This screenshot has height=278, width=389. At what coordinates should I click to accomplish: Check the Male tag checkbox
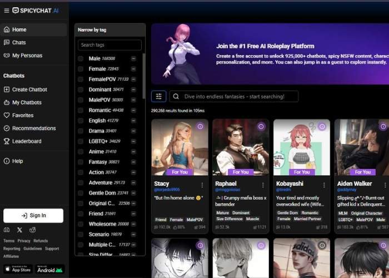point(81,58)
